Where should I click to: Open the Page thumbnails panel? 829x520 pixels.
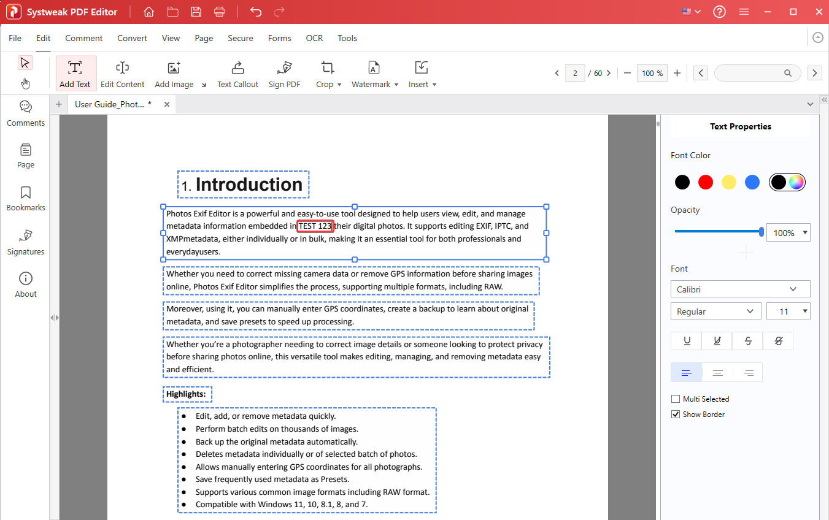[26, 156]
